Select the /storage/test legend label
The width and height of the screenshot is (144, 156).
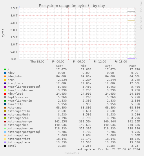[19, 135]
